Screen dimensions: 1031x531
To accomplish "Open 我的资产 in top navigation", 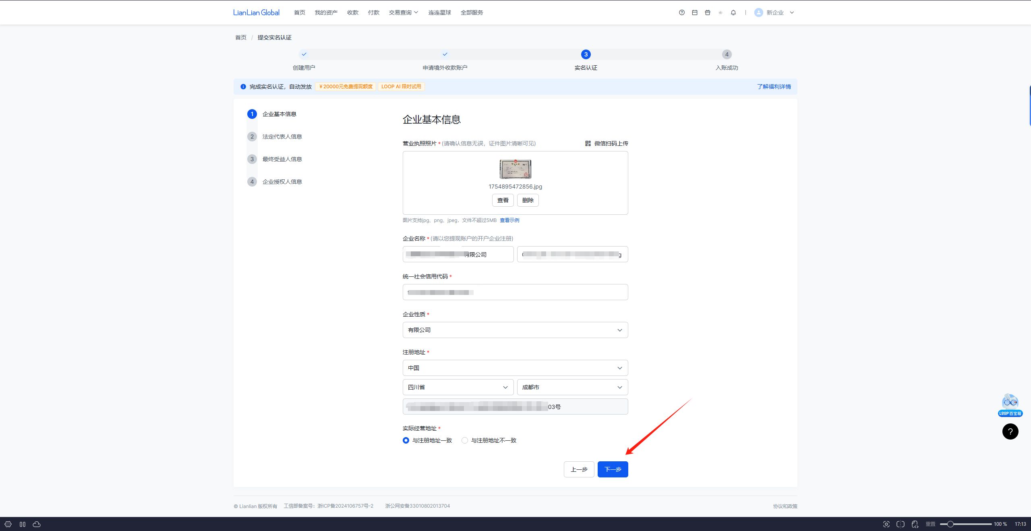I will tap(326, 12).
